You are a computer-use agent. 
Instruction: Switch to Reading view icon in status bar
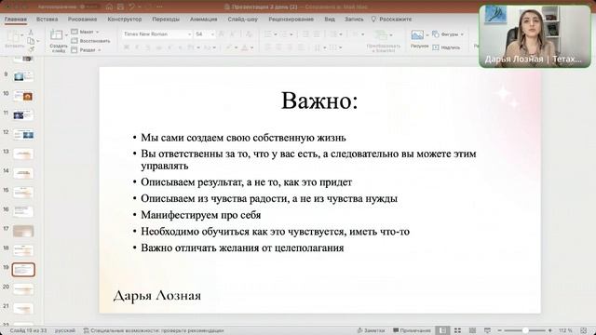[472, 331]
